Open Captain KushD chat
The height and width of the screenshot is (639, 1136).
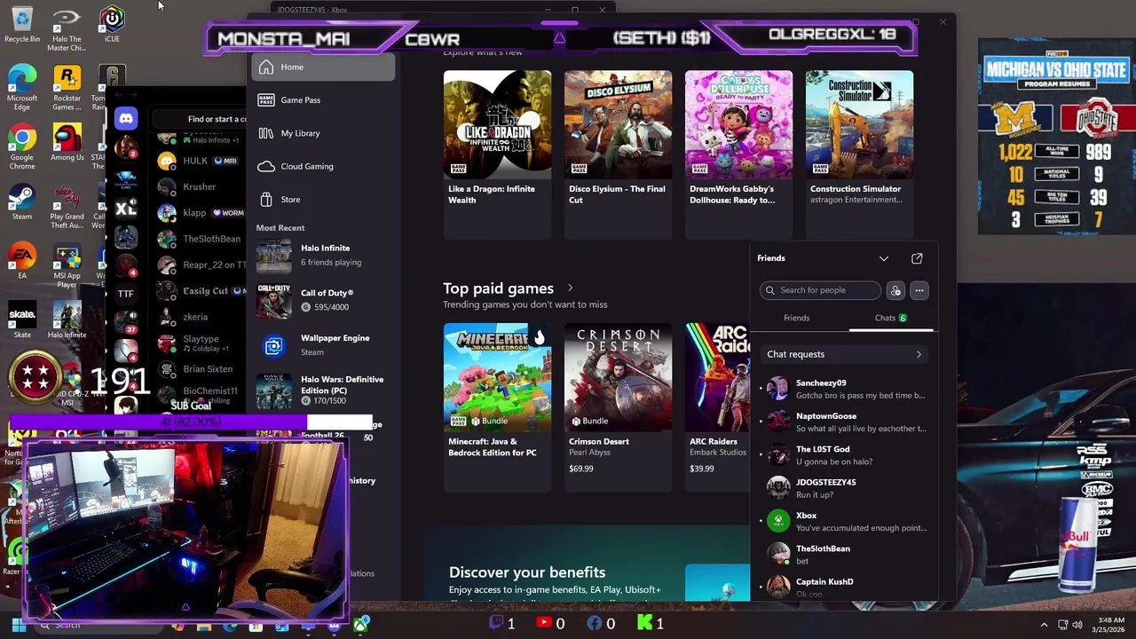pos(843,587)
